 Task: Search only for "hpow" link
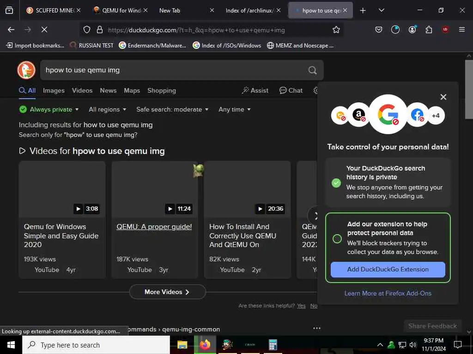pos(78,135)
